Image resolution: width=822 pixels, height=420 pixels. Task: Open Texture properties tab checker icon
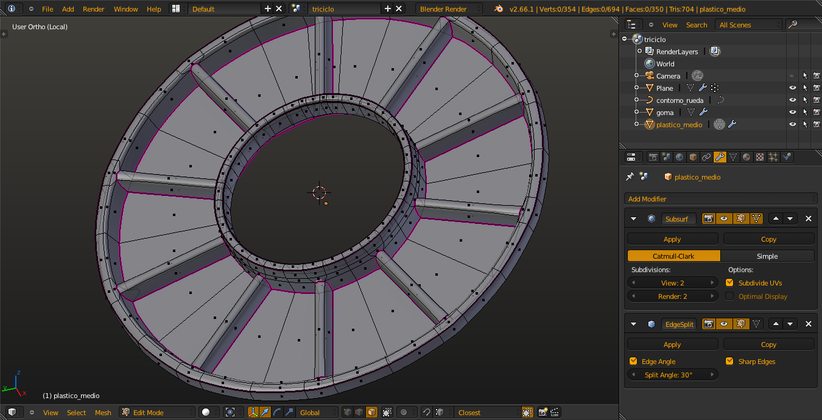click(x=760, y=157)
